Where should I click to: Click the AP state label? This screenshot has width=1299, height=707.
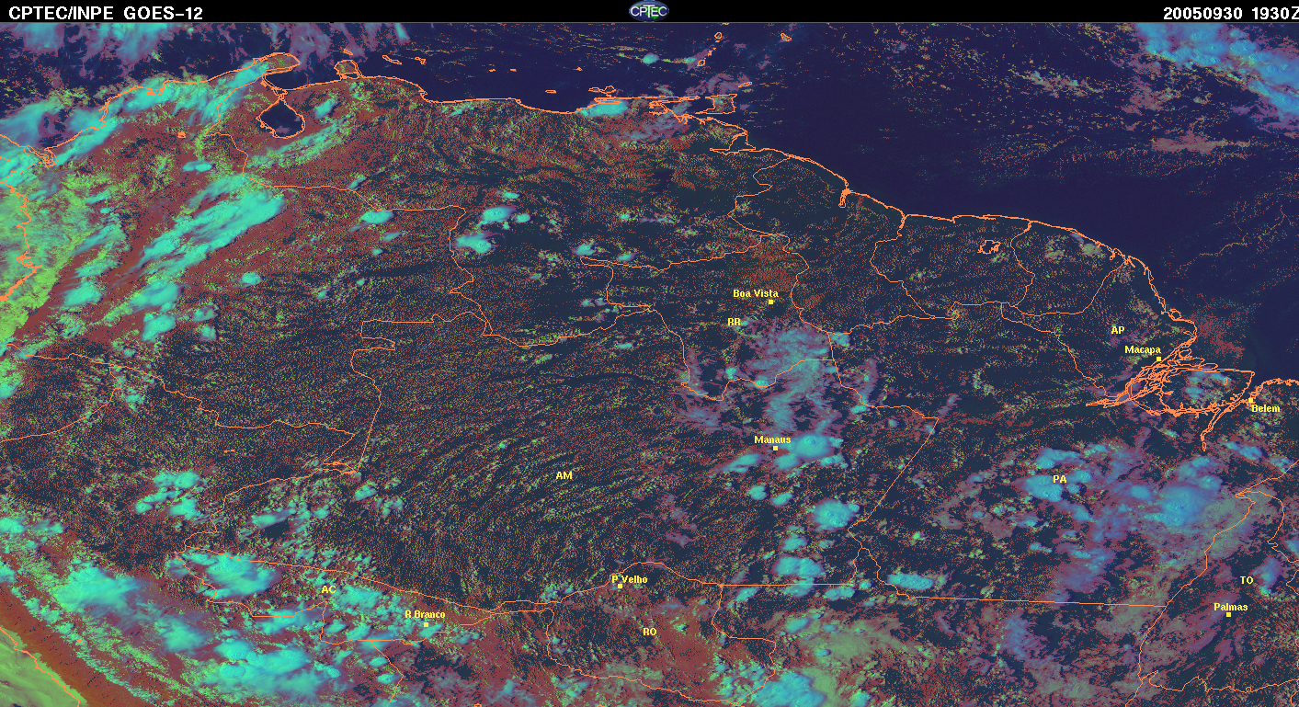[x=1117, y=330]
